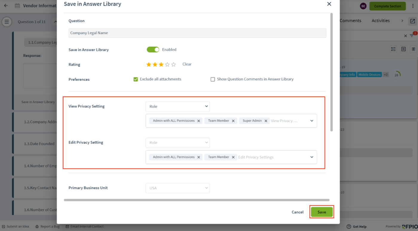The image size is (418, 231).
Task: Click the Cancel button
Action: tap(298, 212)
